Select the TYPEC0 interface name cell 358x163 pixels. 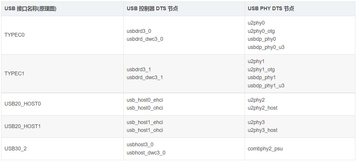click(x=15, y=35)
